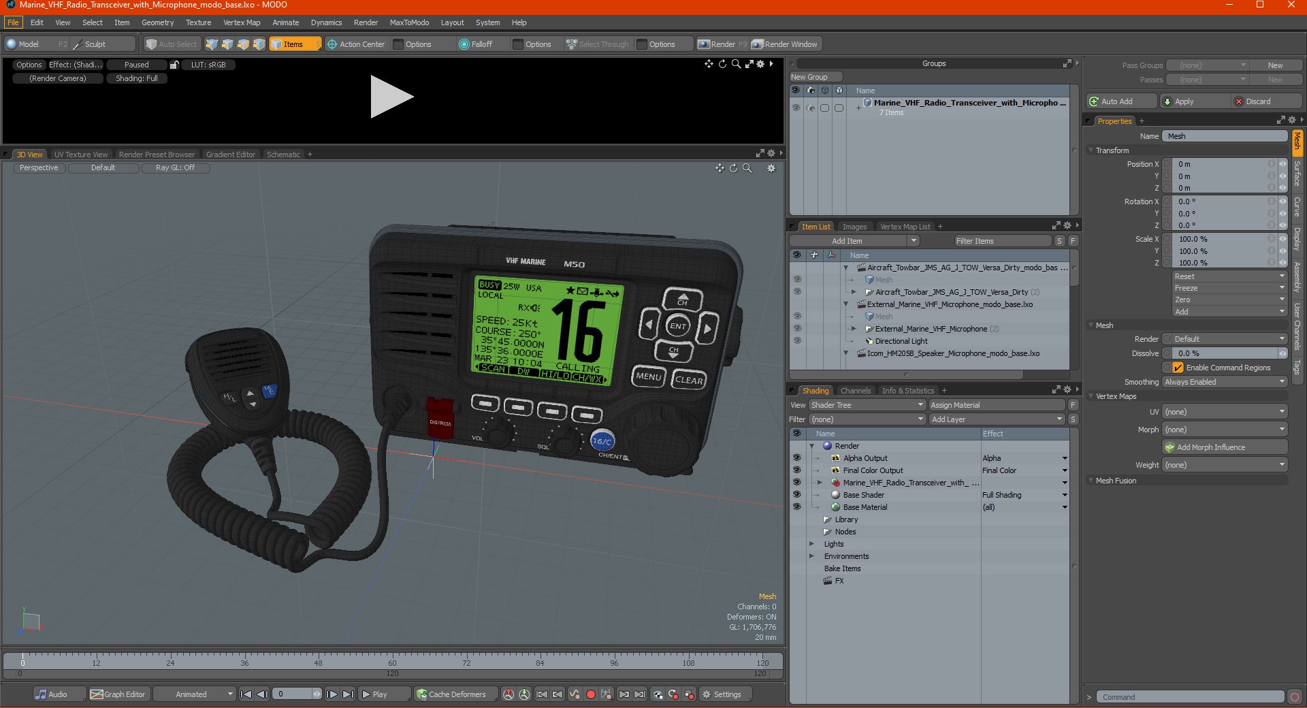Image resolution: width=1307 pixels, height=708 pixels.
Task: Switch to the Channels tab
Action: click(855, 391)
